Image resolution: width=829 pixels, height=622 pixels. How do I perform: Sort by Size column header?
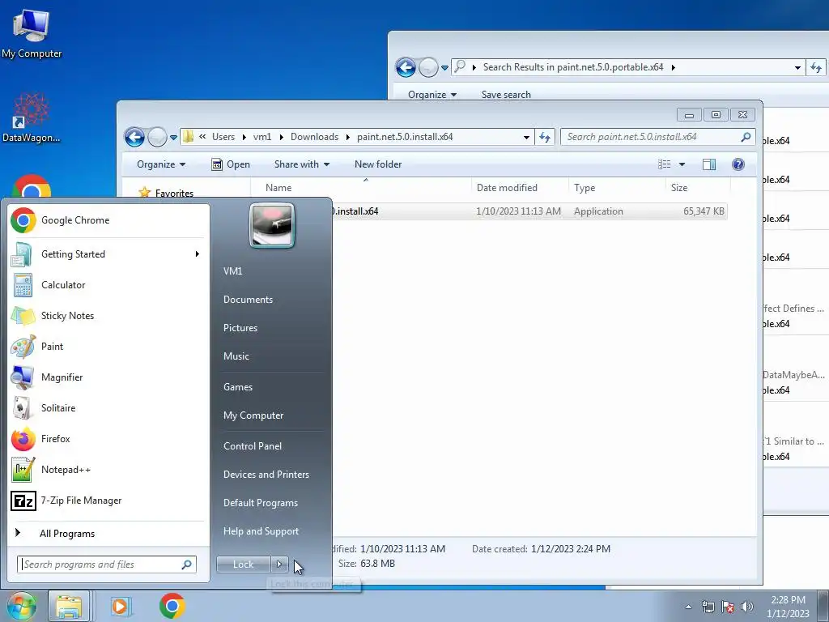(698, 188)
